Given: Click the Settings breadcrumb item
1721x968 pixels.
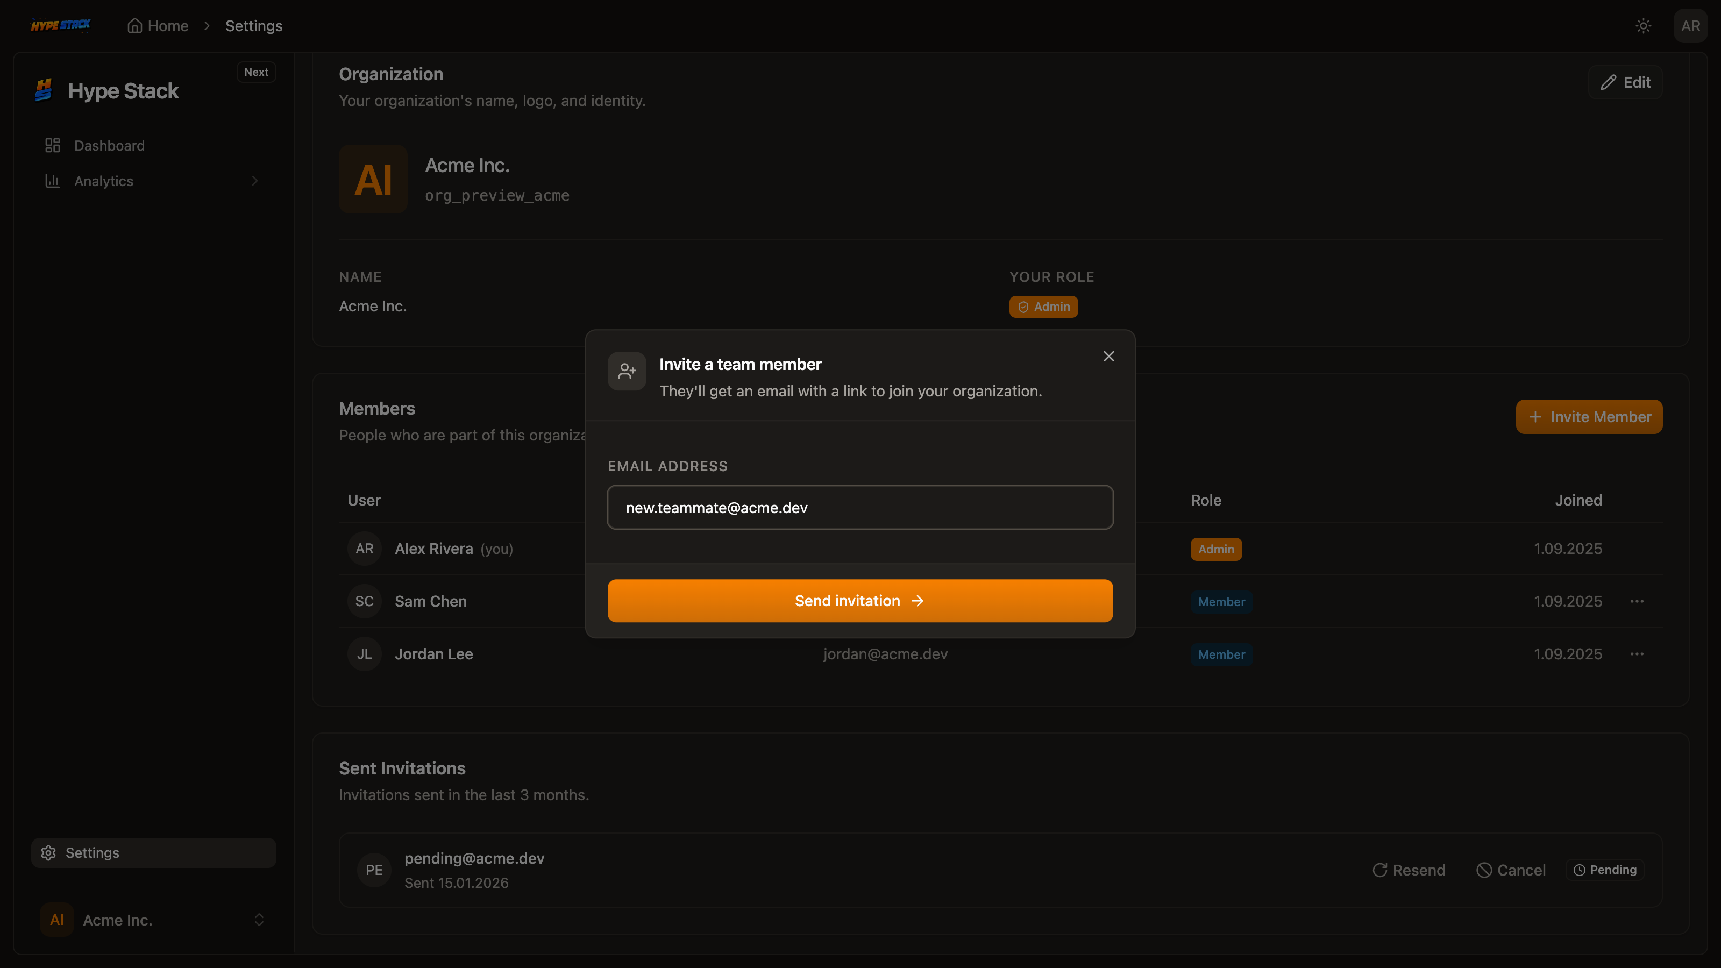Looking at the screenshot, I should point(254,25).
